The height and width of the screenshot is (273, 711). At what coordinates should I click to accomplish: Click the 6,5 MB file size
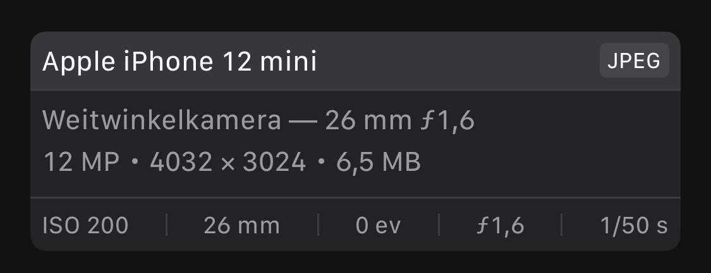pos(379,162)
